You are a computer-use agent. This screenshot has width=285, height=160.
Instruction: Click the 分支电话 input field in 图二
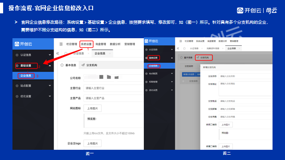[x=245, y=101]
